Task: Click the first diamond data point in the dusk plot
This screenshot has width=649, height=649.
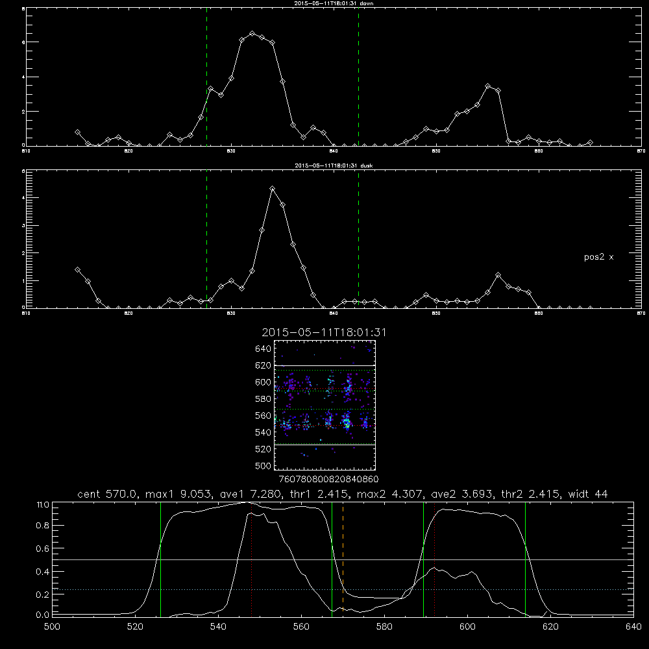Action: click(77, 270)
